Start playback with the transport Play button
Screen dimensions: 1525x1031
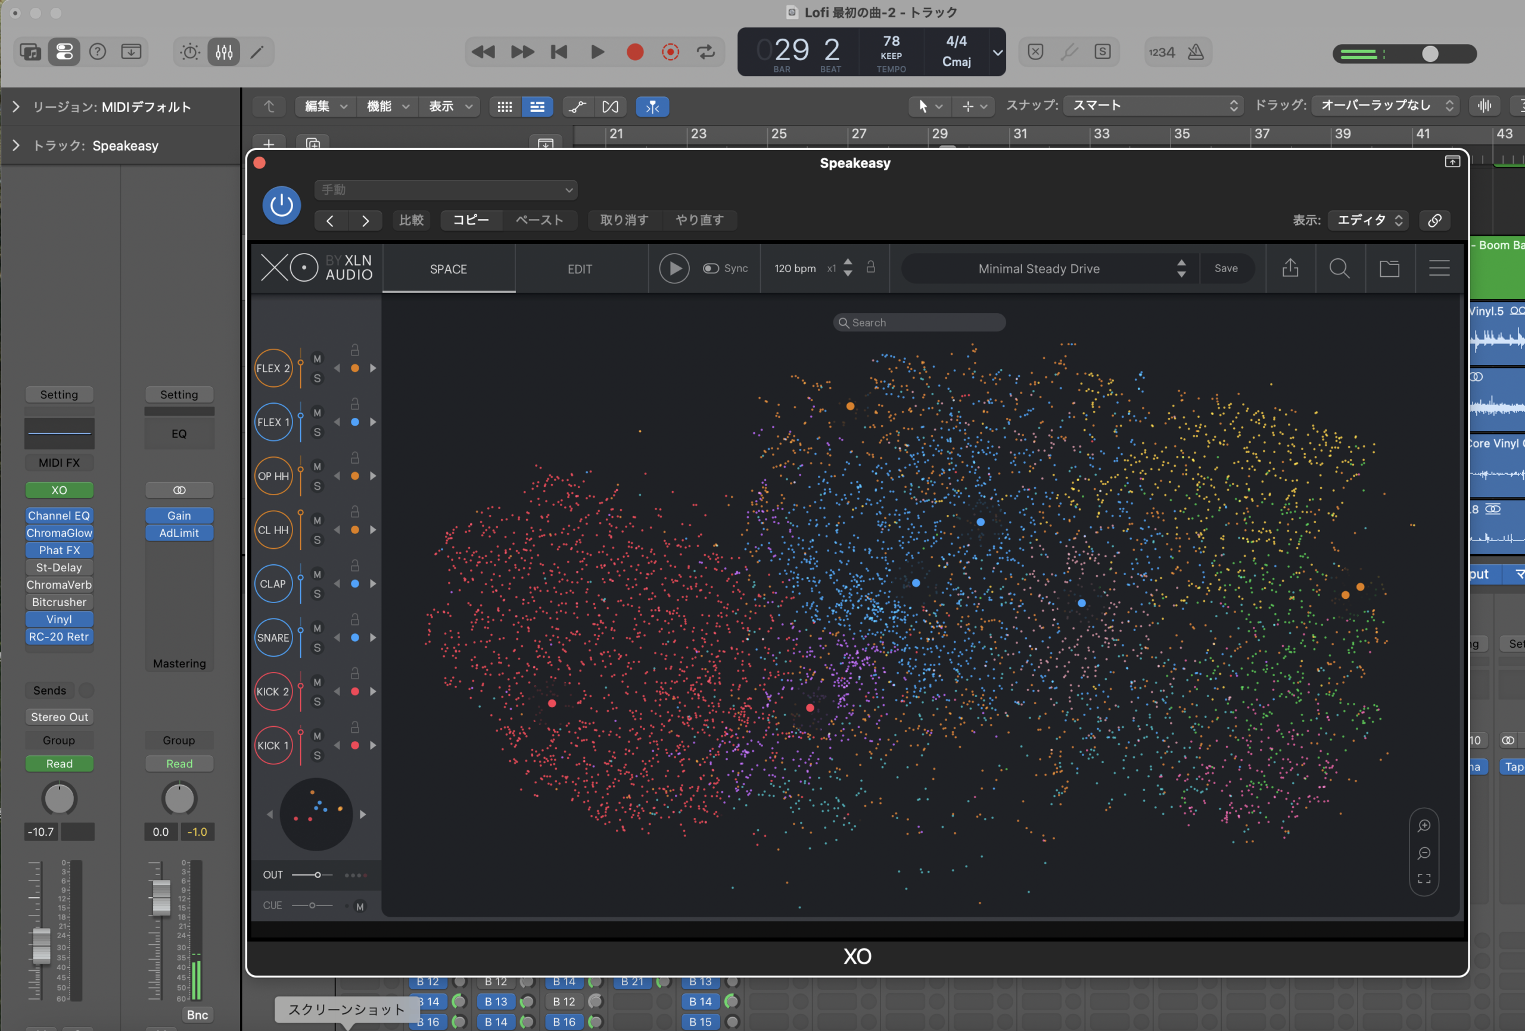coord(597,52)
